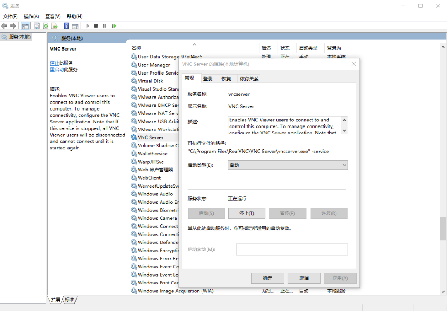Switch to the 扩展 view tab
This screenshot has width=447, height=311.
point(55,299)
